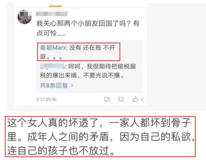View all replies via 共8条回复
This screenshot has height=160, width=206.
point(54,85)
